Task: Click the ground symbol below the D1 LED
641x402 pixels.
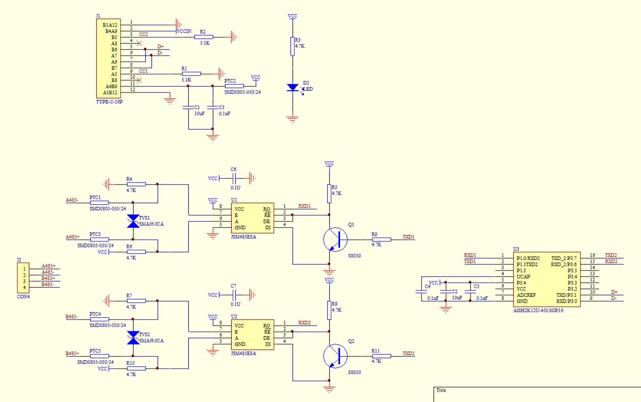Action: [x=293, y=119]
